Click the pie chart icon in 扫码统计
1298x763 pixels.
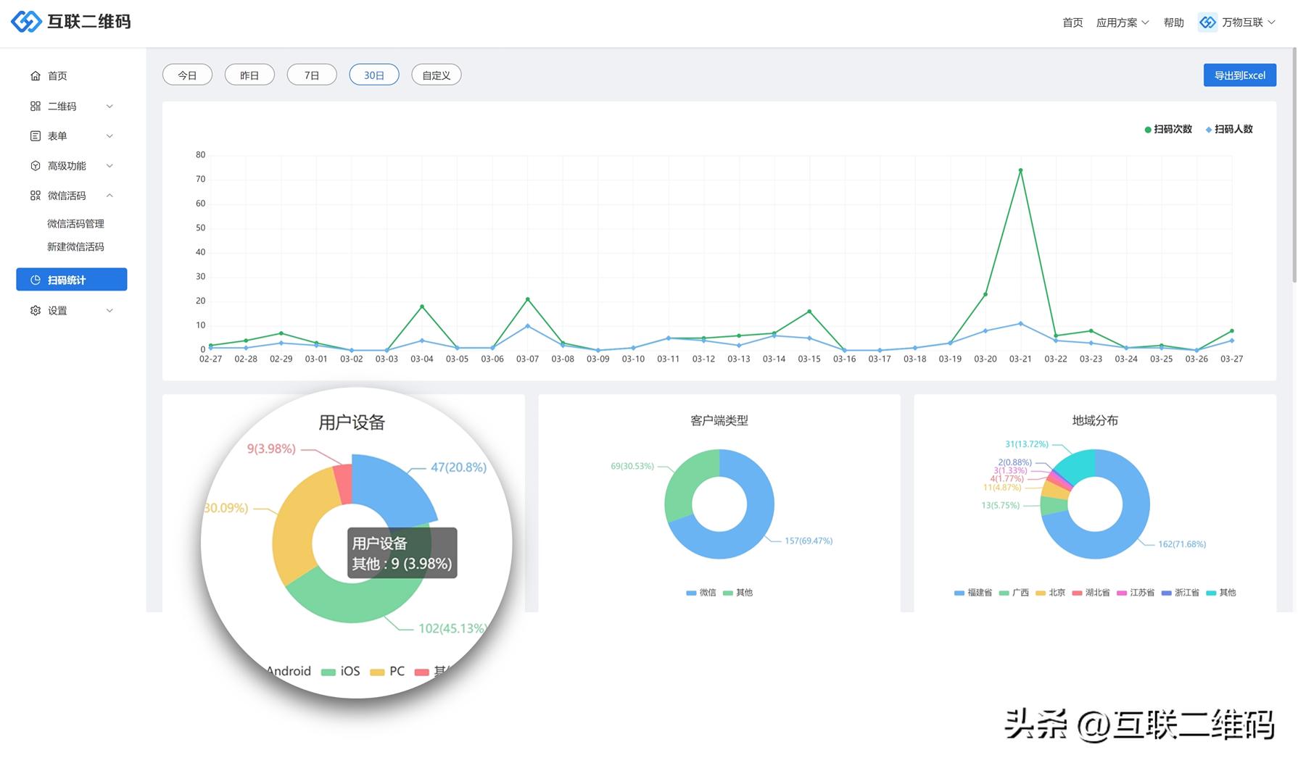36,280
